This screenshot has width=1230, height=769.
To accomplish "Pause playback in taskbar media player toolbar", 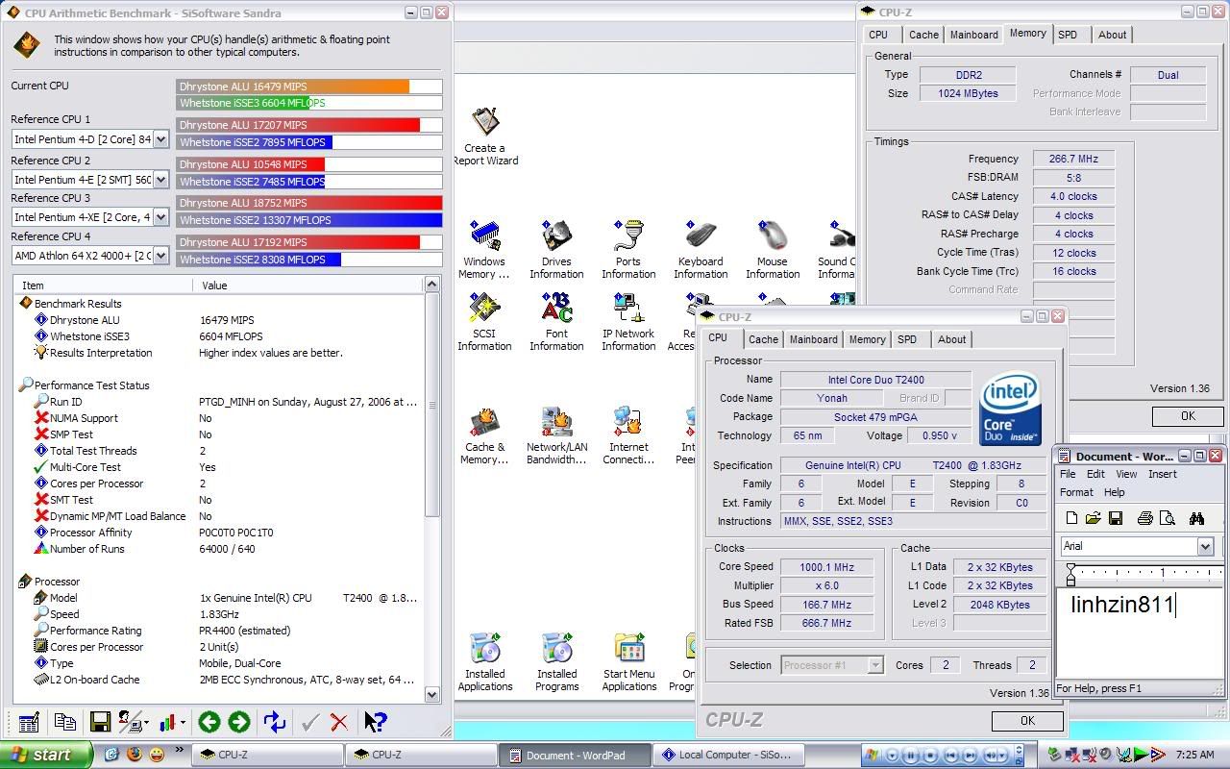I will point(911,756).
